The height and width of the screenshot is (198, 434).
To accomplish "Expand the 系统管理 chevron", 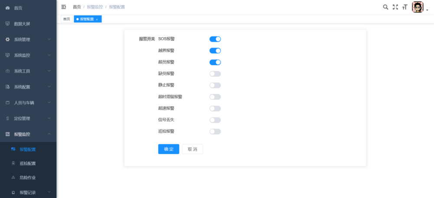I will tap(49, 39).
